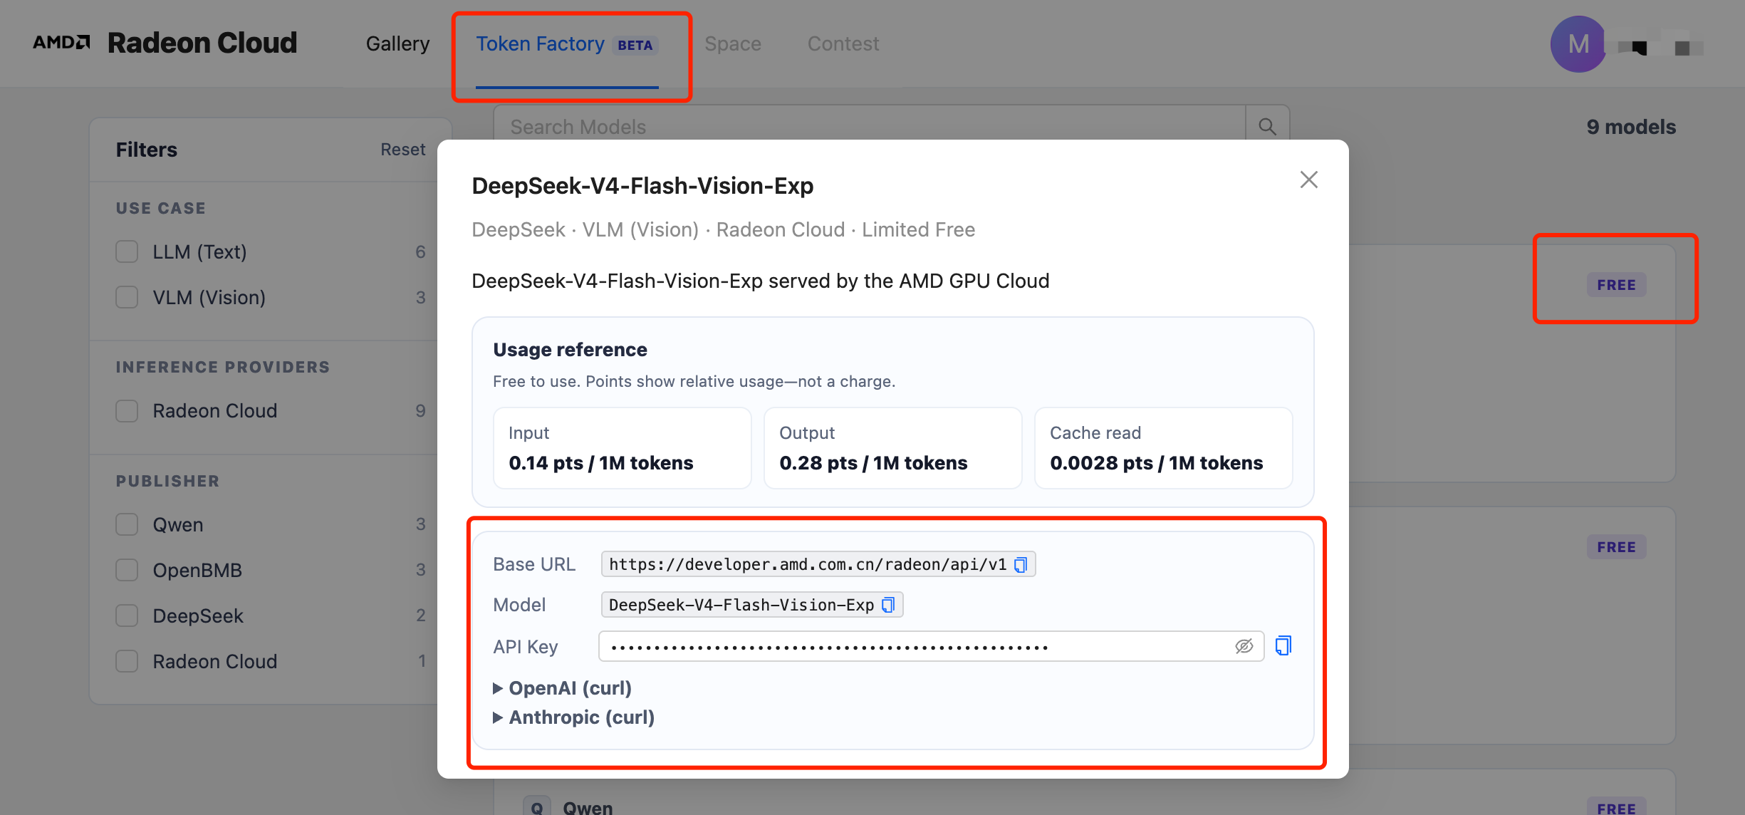Image resolution: width=1745 pixels, height=815 pixels.
Task: Click the Base URL text box
Action: pyautogui.click(x=818, y=565)
